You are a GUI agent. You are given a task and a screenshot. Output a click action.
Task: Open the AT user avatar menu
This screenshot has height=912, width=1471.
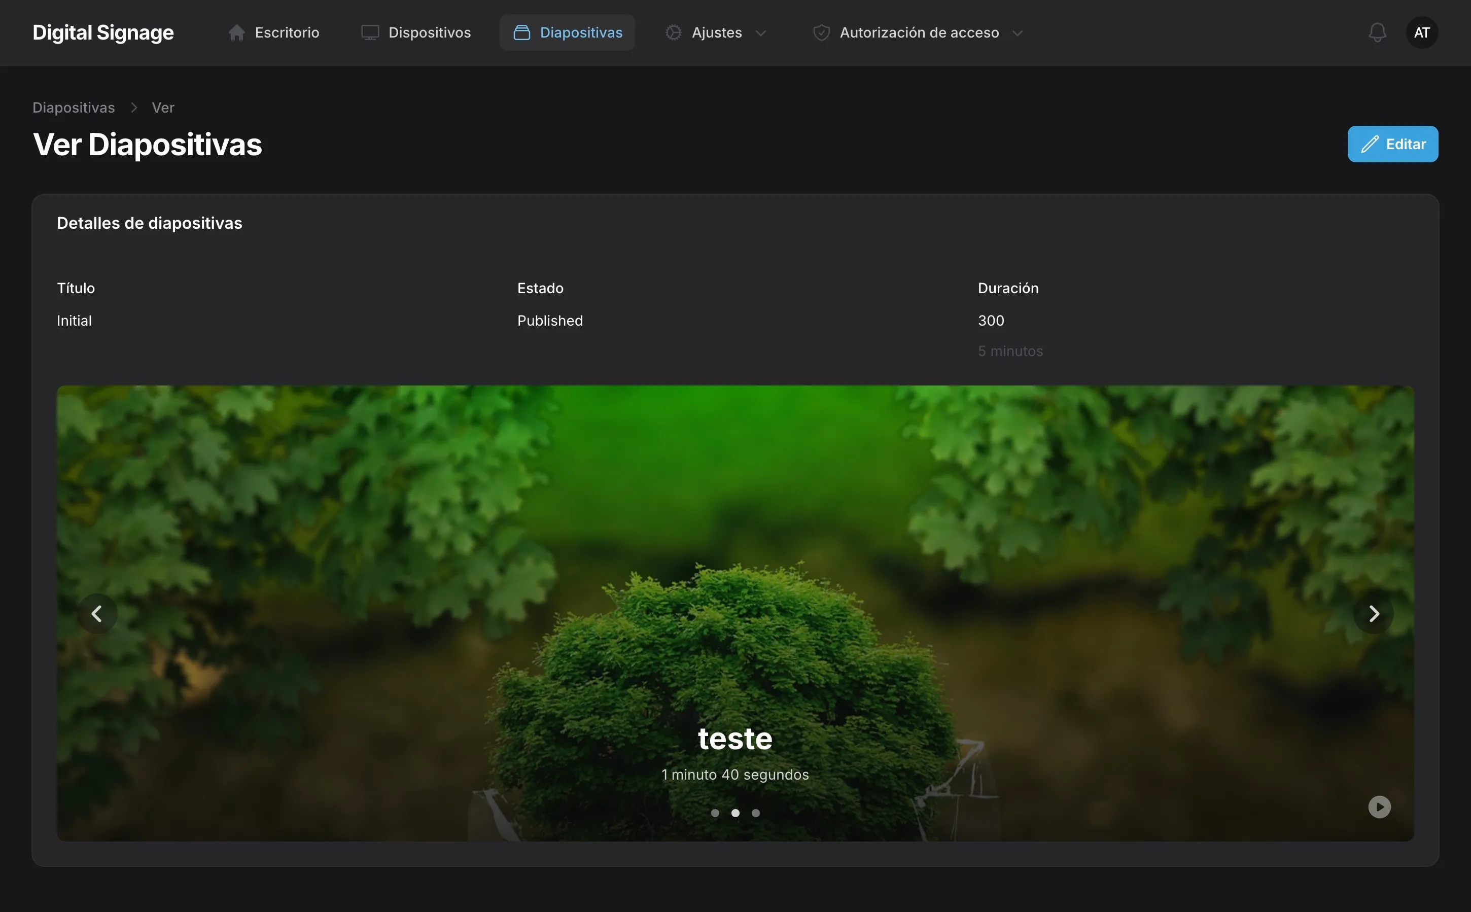1422,32
